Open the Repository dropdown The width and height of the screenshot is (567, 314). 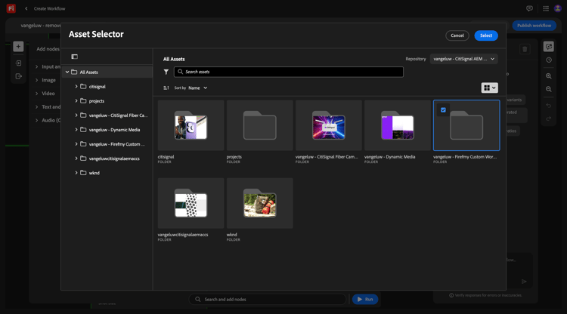pos(463,59)
